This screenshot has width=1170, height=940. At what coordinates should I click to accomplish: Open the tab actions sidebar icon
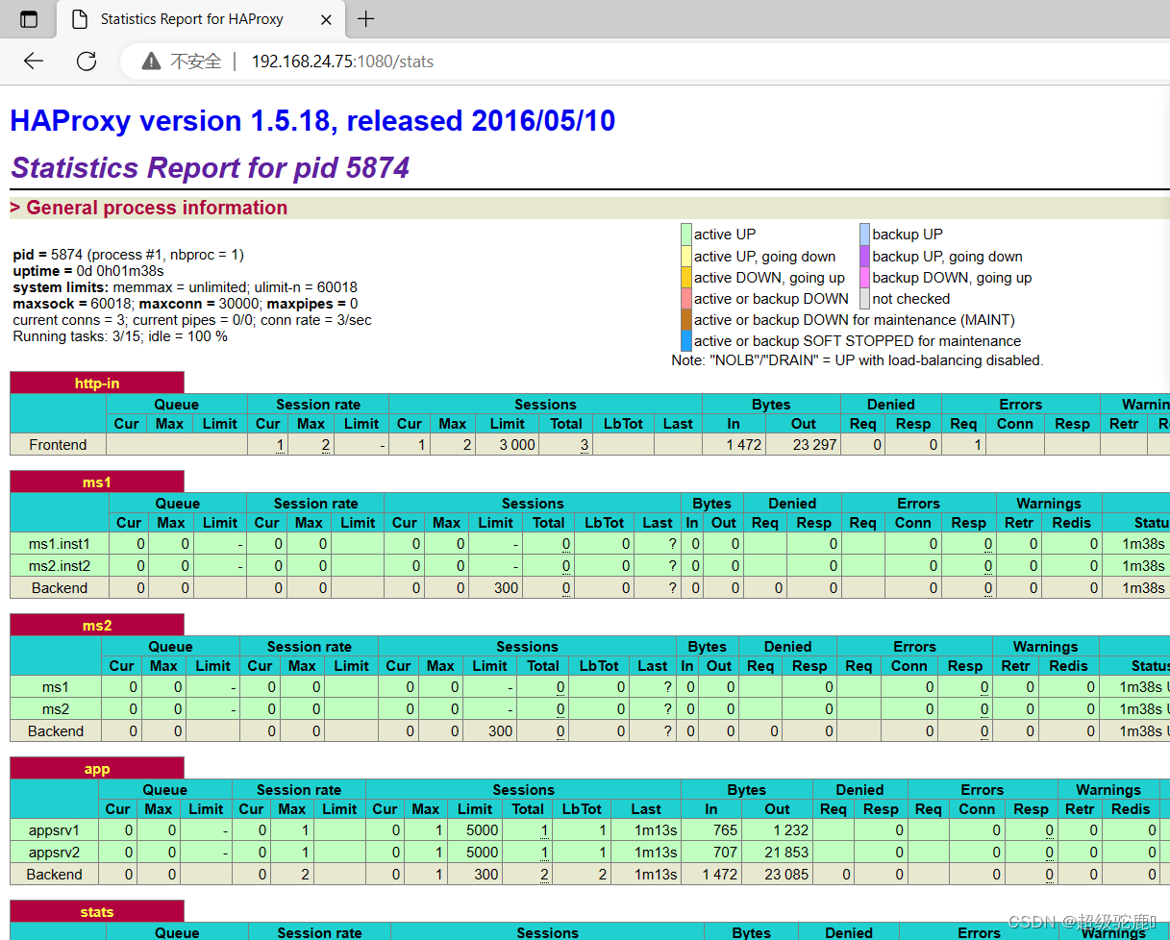(29, 19)
